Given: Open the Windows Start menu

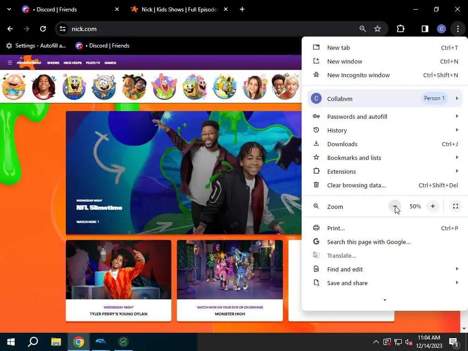Looking at the screenshot, I should click(x=11, y=342).
